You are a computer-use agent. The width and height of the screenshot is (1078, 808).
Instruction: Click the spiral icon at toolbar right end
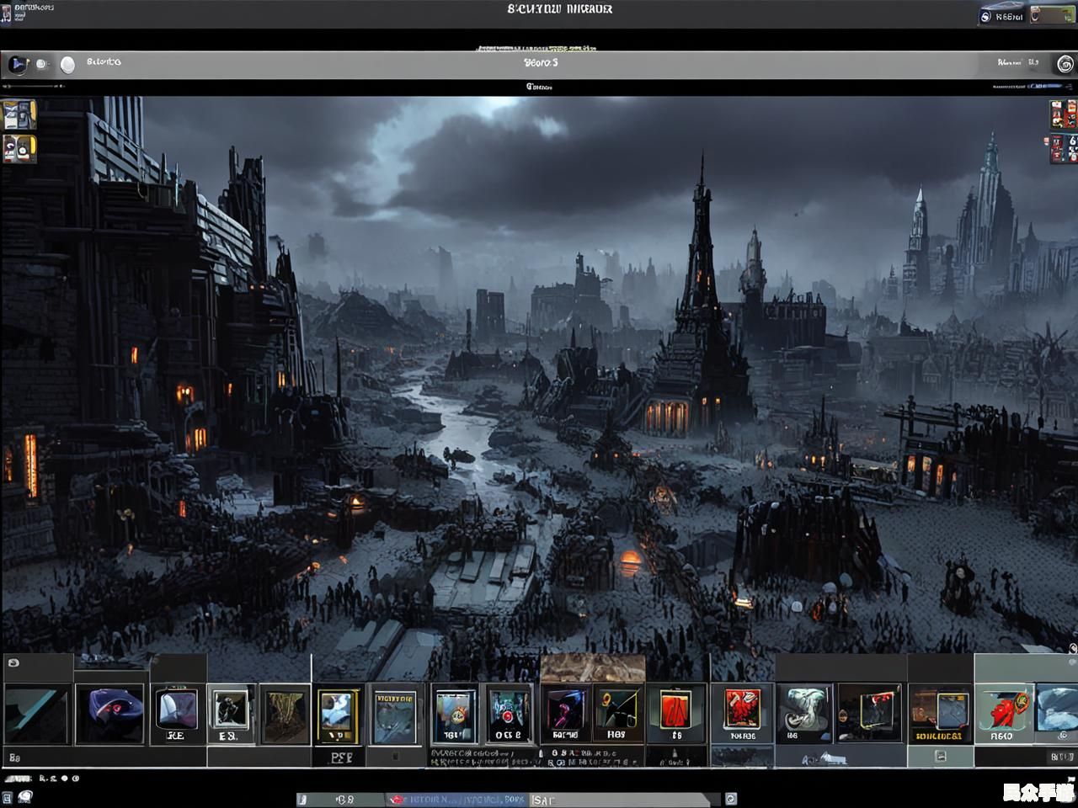1065,65
